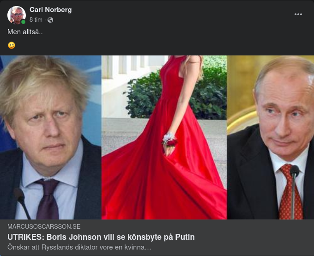Click the red dress photo panel
This screenshot has width=314, height=256.
tap(164, 137)
